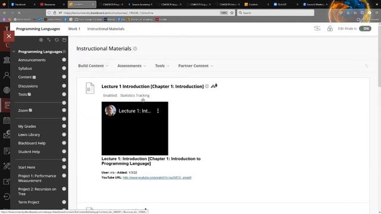
Task: Open video three-dot options menu
Action: pyautogui.click(x=158, y=111)
